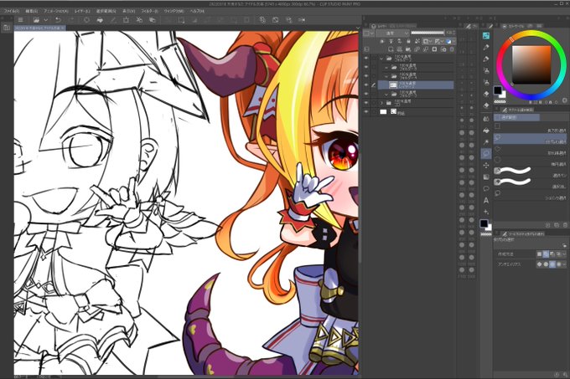Choose the 投げなわ選択 sub tool
570x379 pixels.
tap(530, 139)
